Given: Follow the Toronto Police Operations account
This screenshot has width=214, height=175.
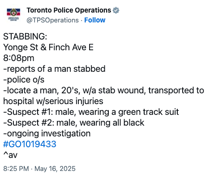Looking at the screenshot, I should coord(95,20).
